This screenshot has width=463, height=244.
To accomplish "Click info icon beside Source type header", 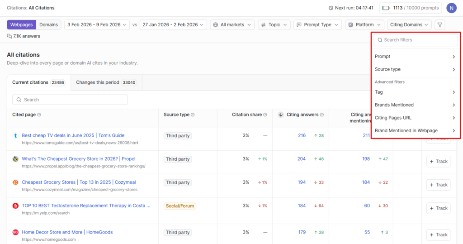I will click(x=193, y=115).
